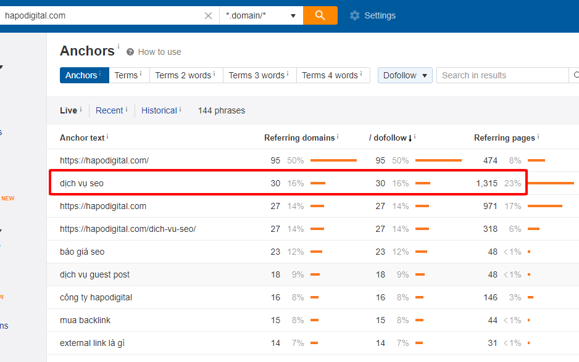579x362 pixels.
Task: Click the Search in results field
Action: coord(502,75)
